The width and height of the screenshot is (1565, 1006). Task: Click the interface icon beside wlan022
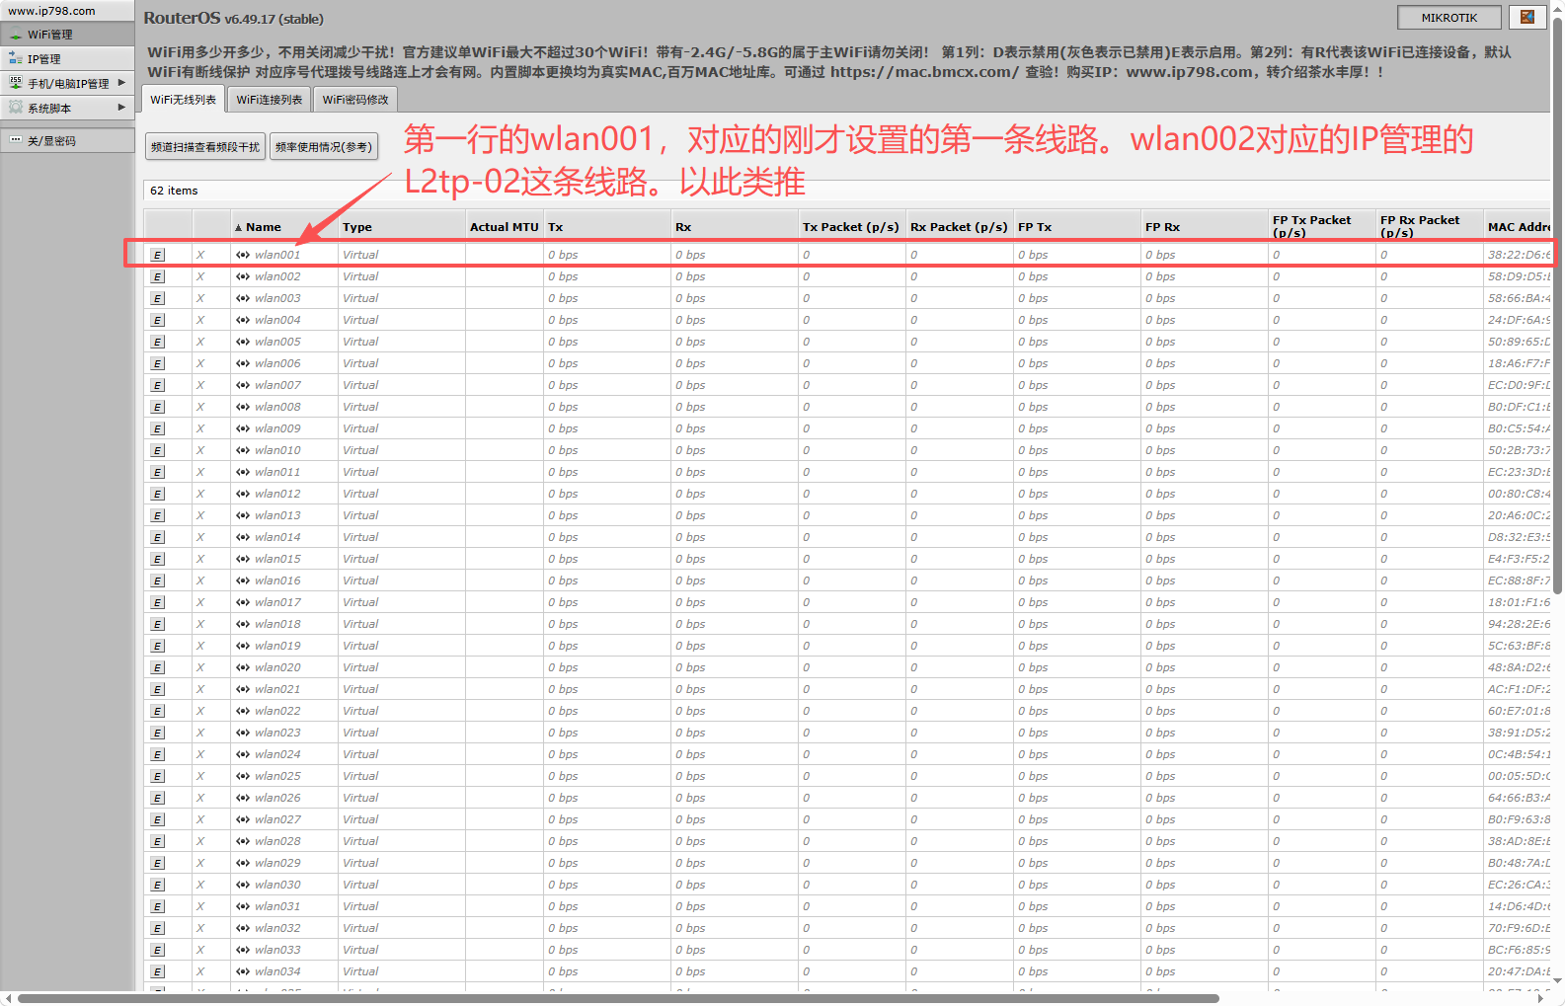[243, 711]
